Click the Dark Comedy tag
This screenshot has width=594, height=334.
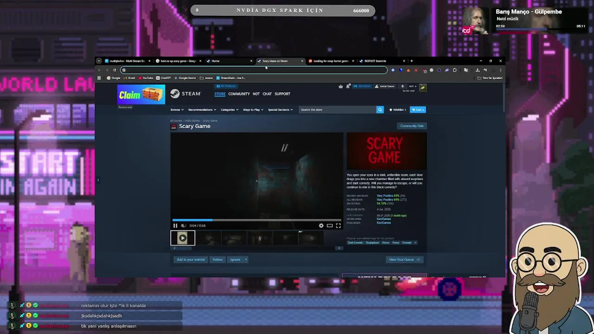pyautogui.click(x=355, y=243)
